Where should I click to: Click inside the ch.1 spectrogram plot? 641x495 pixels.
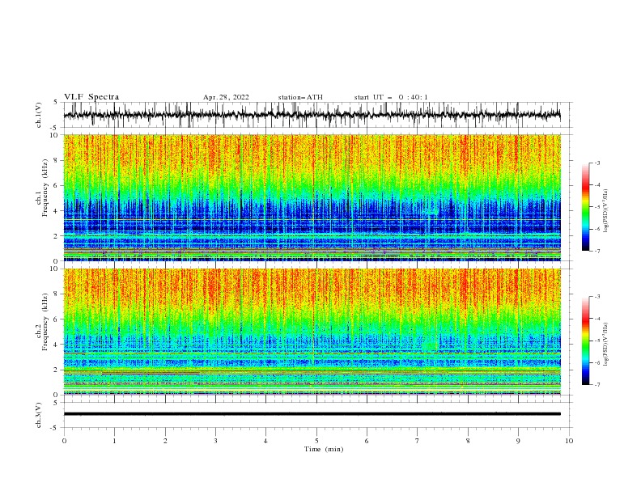coord(312,197)
